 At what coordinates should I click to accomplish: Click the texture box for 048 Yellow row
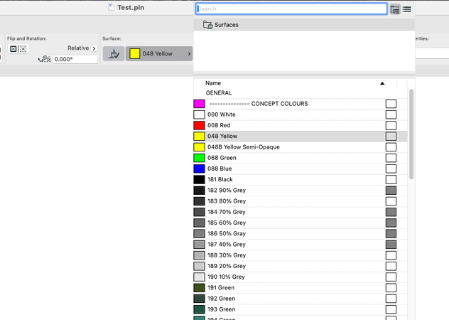coord(391,137)
